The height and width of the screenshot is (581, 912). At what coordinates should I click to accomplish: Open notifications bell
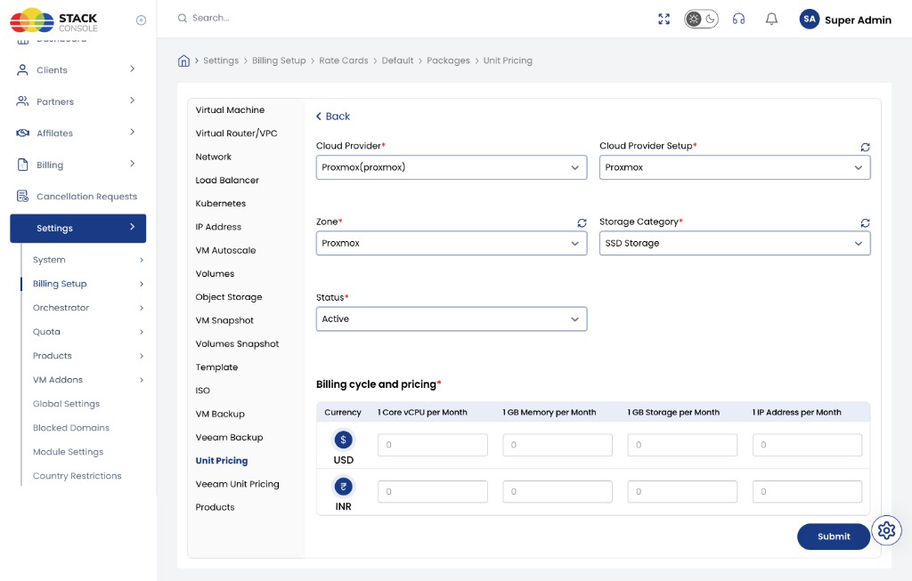tap(771, 20)
